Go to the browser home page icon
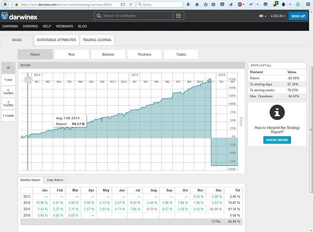The width and height of the screenshot is (313, 232). [x=197, y=5]
